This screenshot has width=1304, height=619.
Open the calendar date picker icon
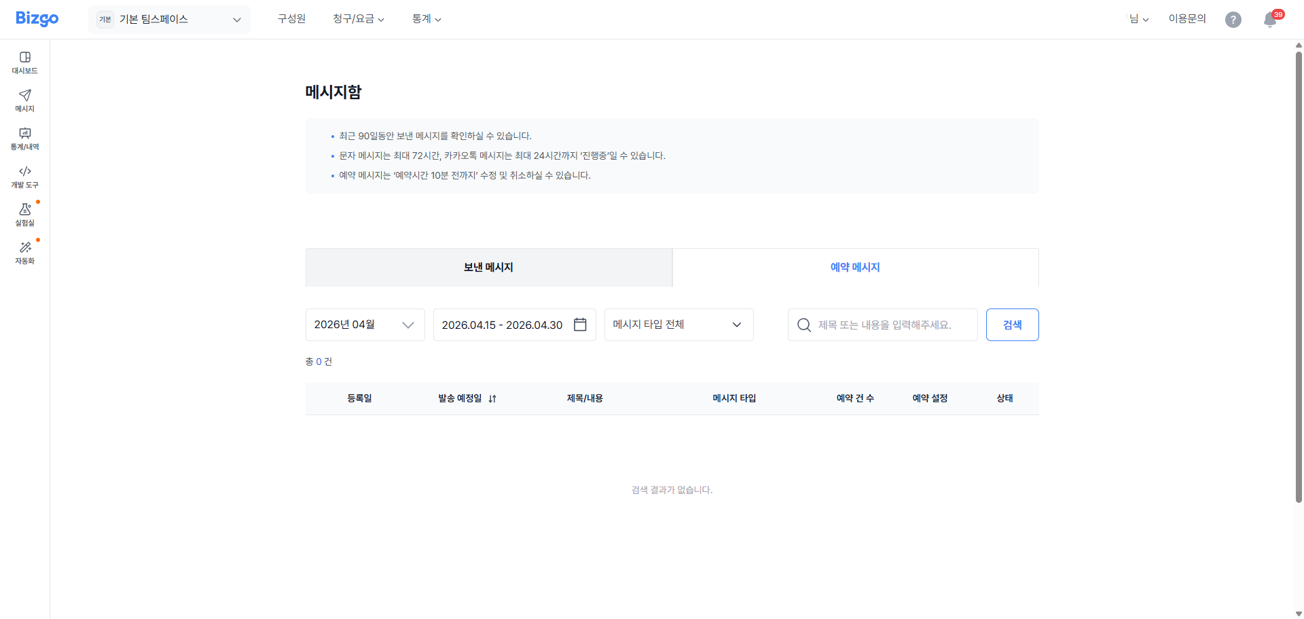(580, 325)
